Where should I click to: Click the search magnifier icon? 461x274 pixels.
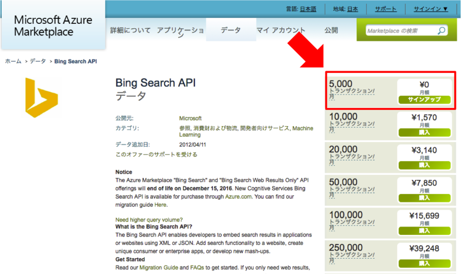441,31
